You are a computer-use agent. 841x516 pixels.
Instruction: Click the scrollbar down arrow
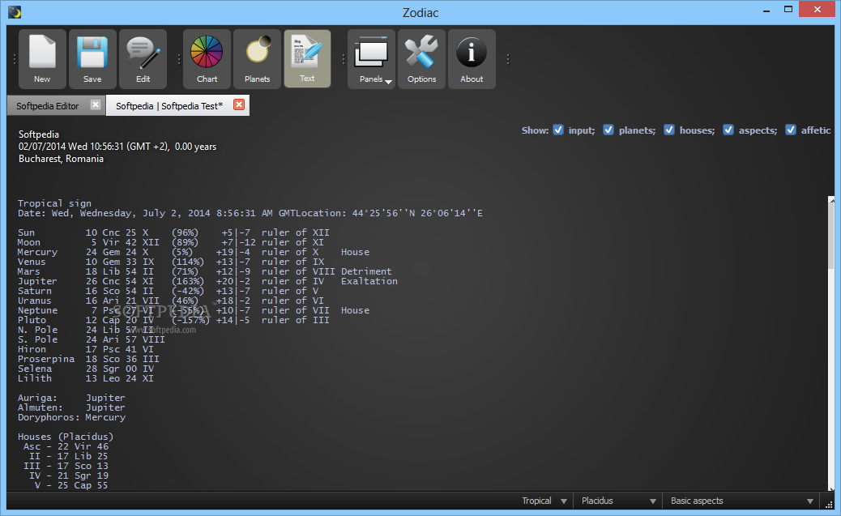832,488
